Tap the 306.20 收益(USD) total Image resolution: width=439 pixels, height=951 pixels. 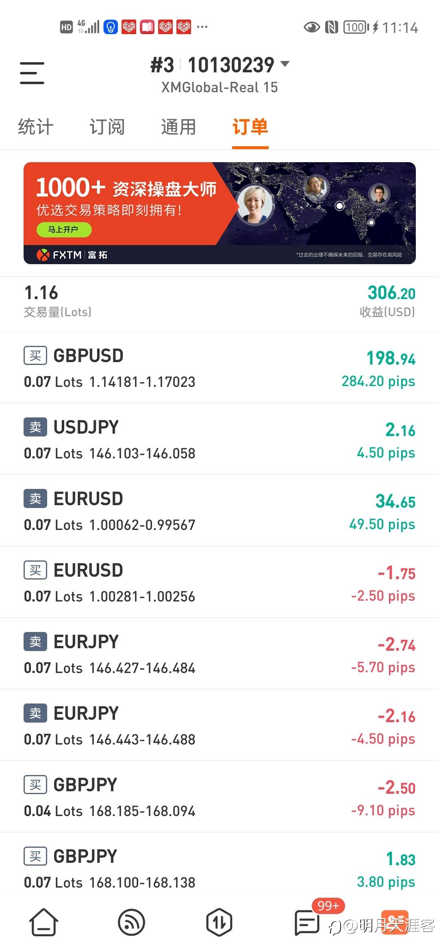coord(391,301)
